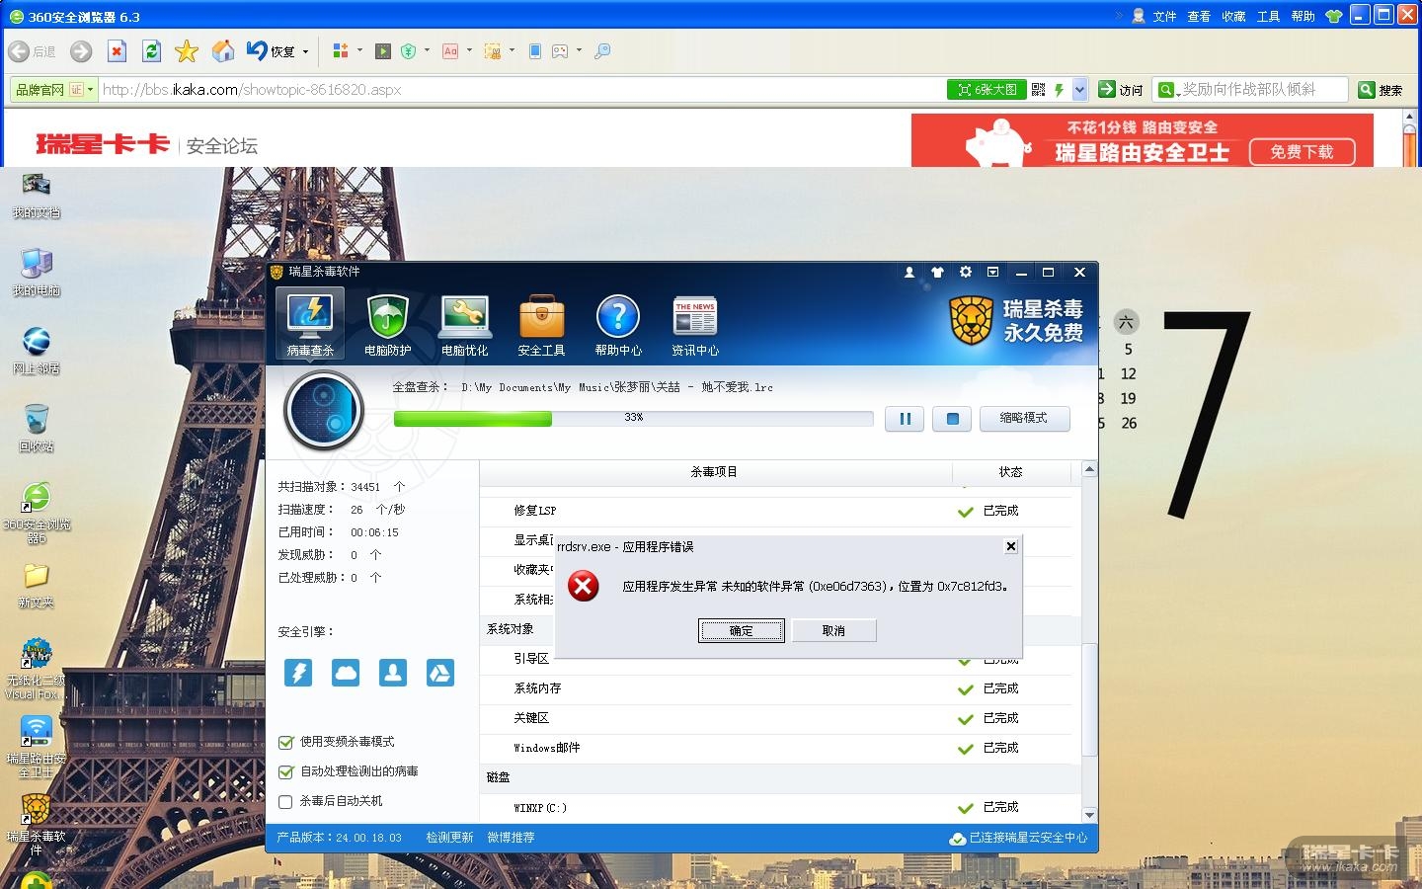Click the green scan progress bar at 33%
1422x889 pixels.
(633, 418)
